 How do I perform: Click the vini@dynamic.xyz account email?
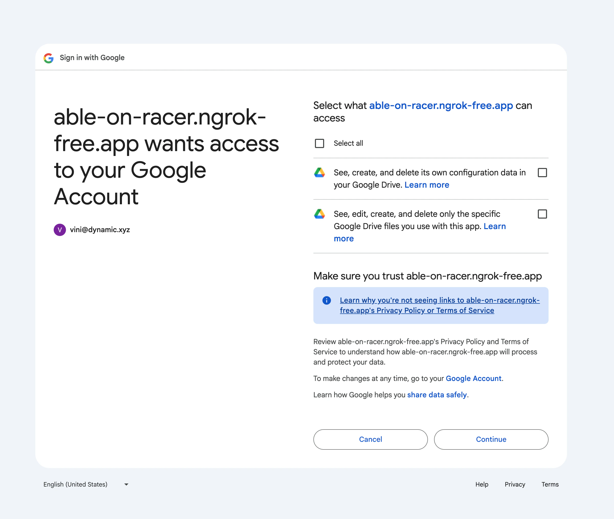tap(100, 230)
